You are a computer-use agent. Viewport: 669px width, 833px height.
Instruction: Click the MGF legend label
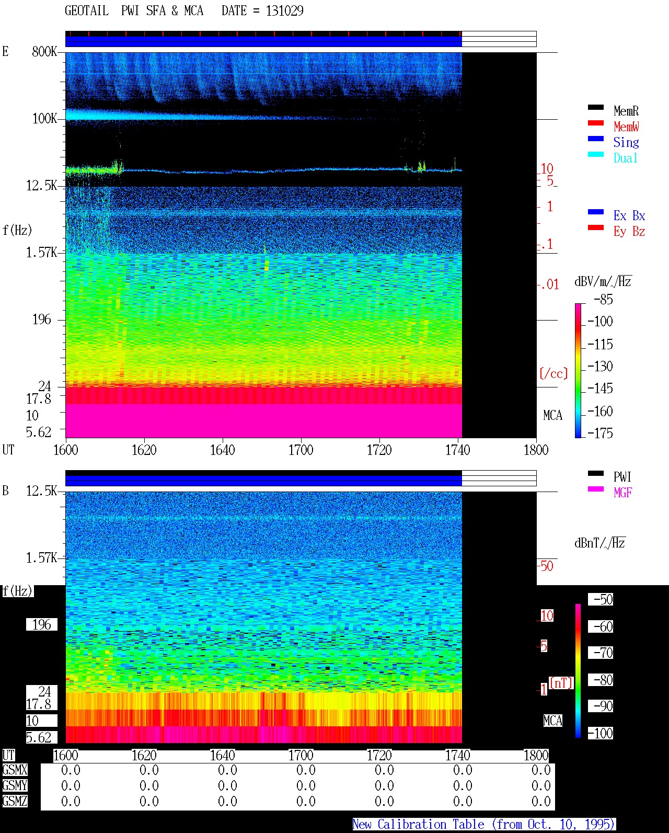pos(622,493)
